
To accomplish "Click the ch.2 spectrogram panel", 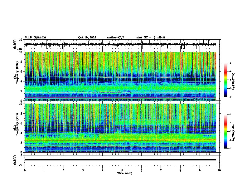I will coord(120,128).
